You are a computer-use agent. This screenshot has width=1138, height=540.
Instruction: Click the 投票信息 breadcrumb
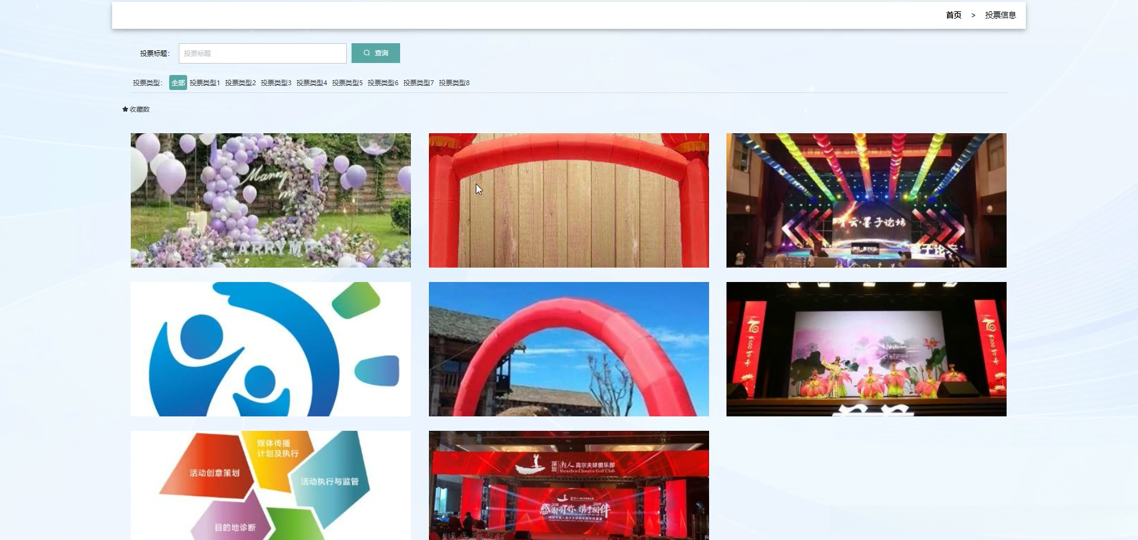click(1001, 15)
